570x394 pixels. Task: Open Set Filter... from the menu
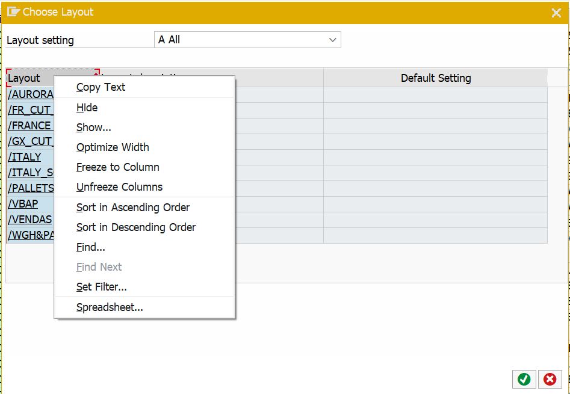pos(101,287)
